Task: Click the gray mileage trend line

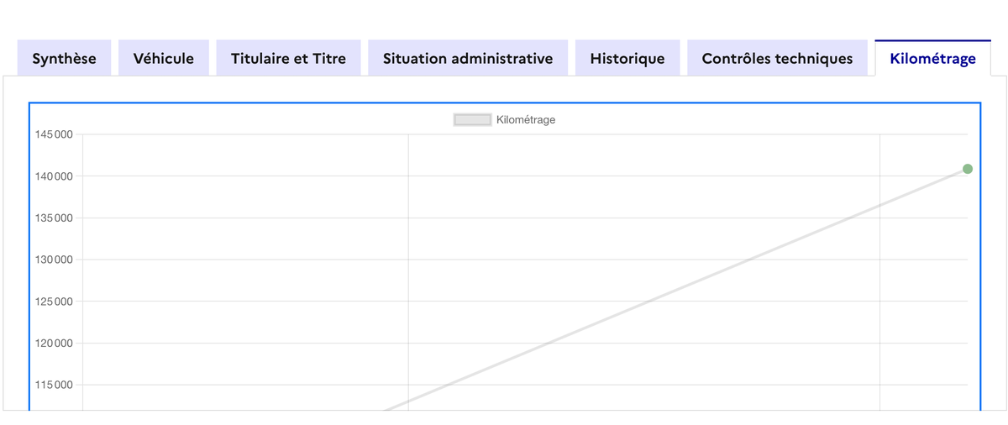Action: click(672, 291)
